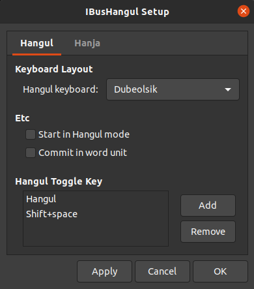The image size is (254, 289).
Task: Confirm settings with the OK button
Action: tap(220, 271)
